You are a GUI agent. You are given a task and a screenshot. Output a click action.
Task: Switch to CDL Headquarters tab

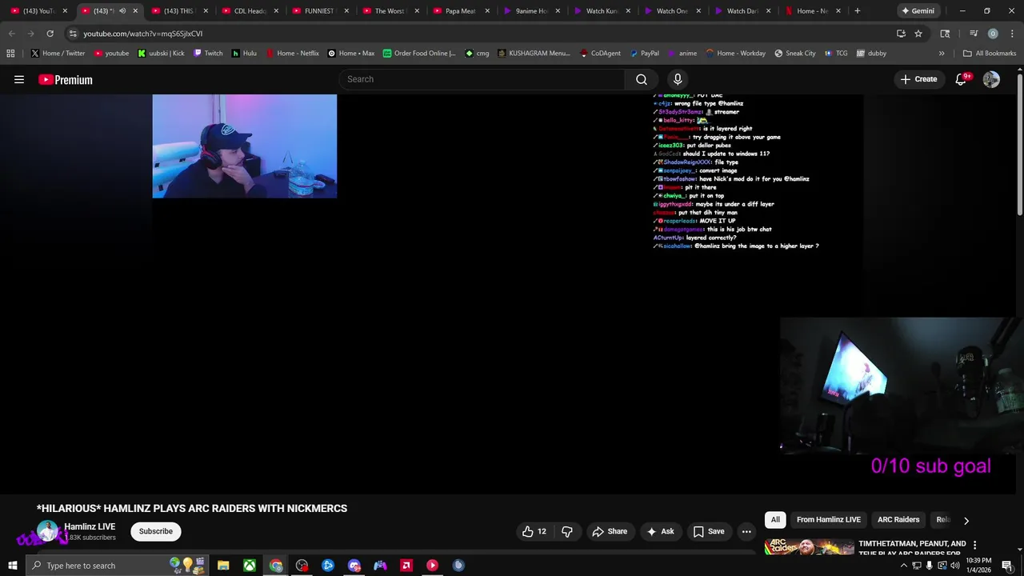pos(250,11)
